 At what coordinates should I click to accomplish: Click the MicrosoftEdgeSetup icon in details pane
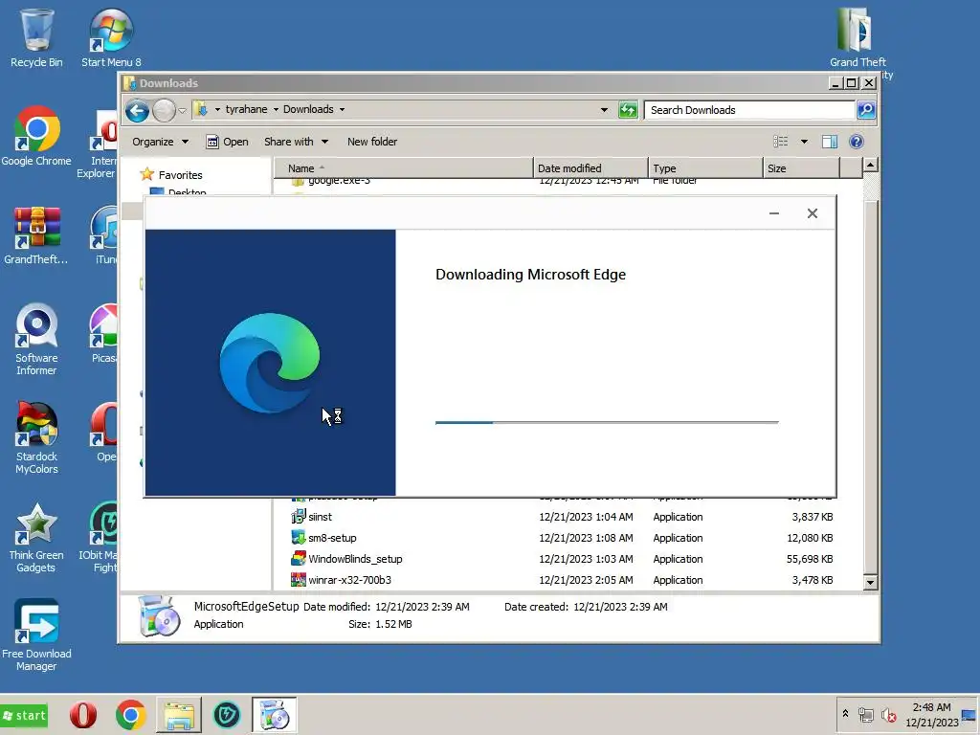pyautogui.click(x=158, y=615)
